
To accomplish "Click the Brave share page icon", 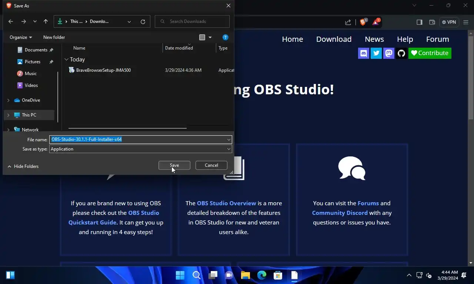I will tap(348, 22).
